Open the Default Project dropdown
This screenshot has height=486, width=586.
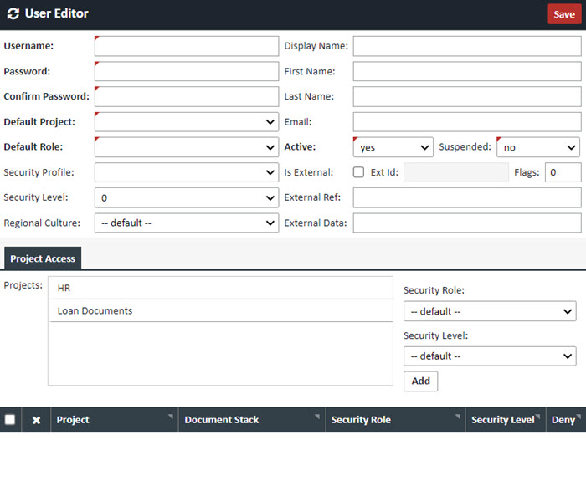pos(186,122)
